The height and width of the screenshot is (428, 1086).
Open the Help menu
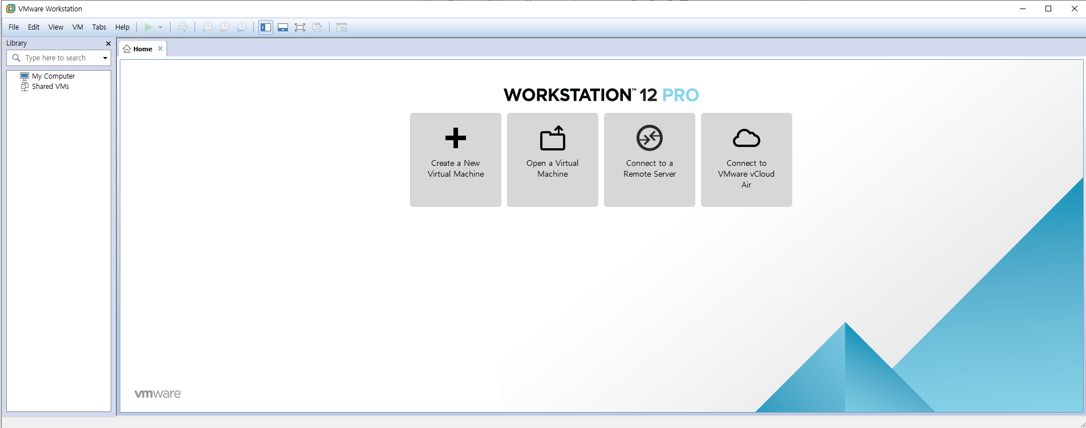click(x=123, y=27)
